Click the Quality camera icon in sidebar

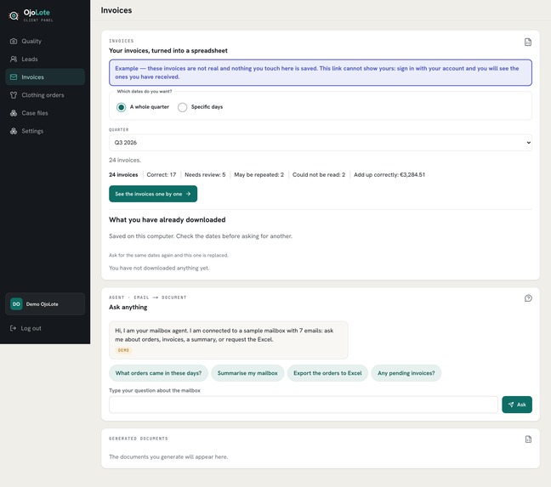point(14,41)
